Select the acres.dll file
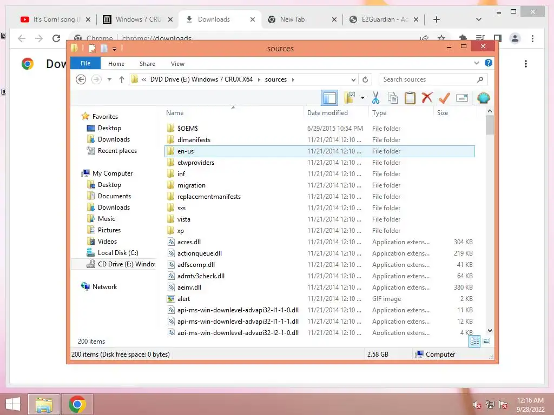 point(189,242)
